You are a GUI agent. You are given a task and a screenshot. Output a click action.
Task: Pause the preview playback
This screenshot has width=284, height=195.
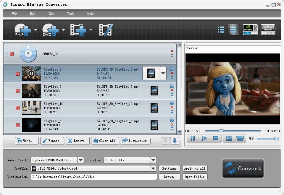[193, 139]
